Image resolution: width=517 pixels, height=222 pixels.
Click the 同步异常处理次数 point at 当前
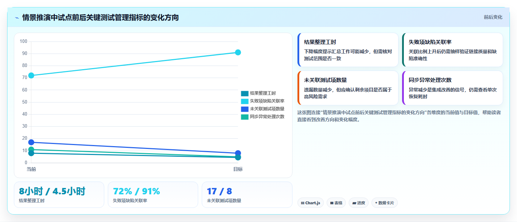click(x=31, y=150)
